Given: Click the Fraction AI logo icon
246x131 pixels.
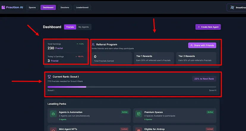Looking at the screenshot, I should coord(3,7).
